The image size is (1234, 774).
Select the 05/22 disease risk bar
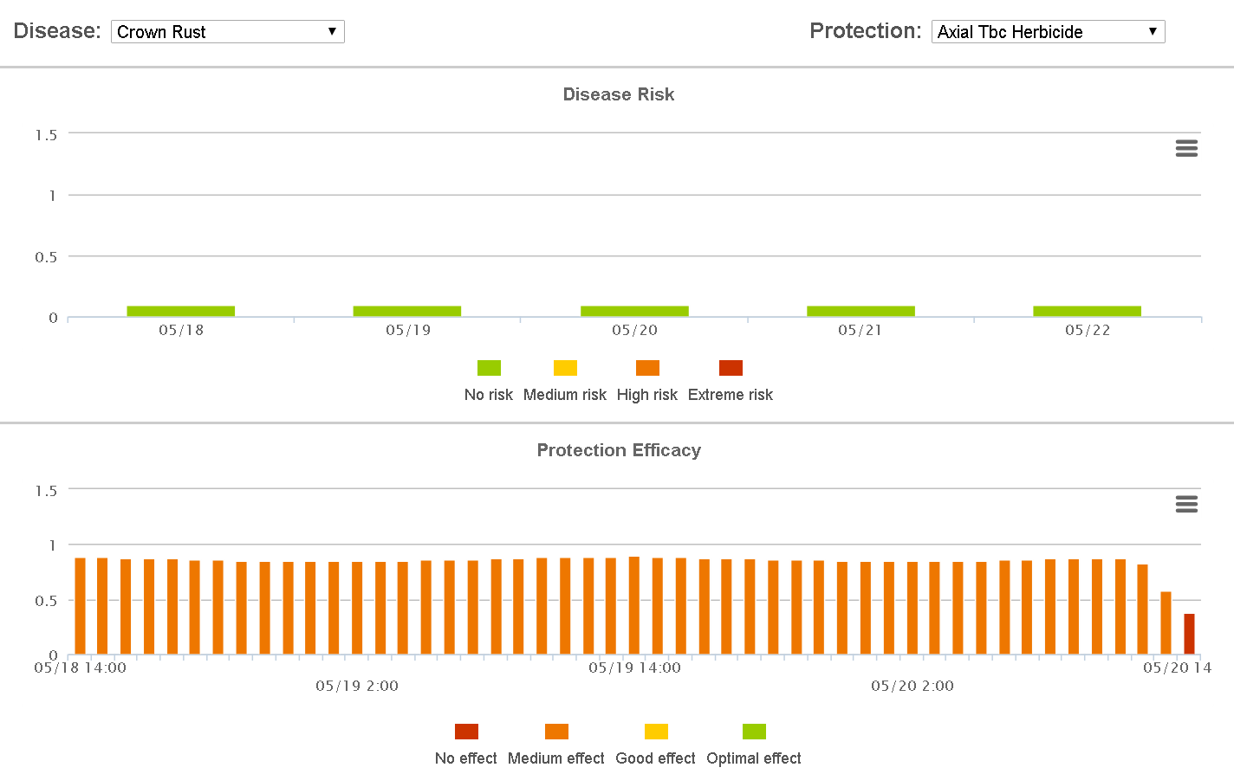(1087, 312)
